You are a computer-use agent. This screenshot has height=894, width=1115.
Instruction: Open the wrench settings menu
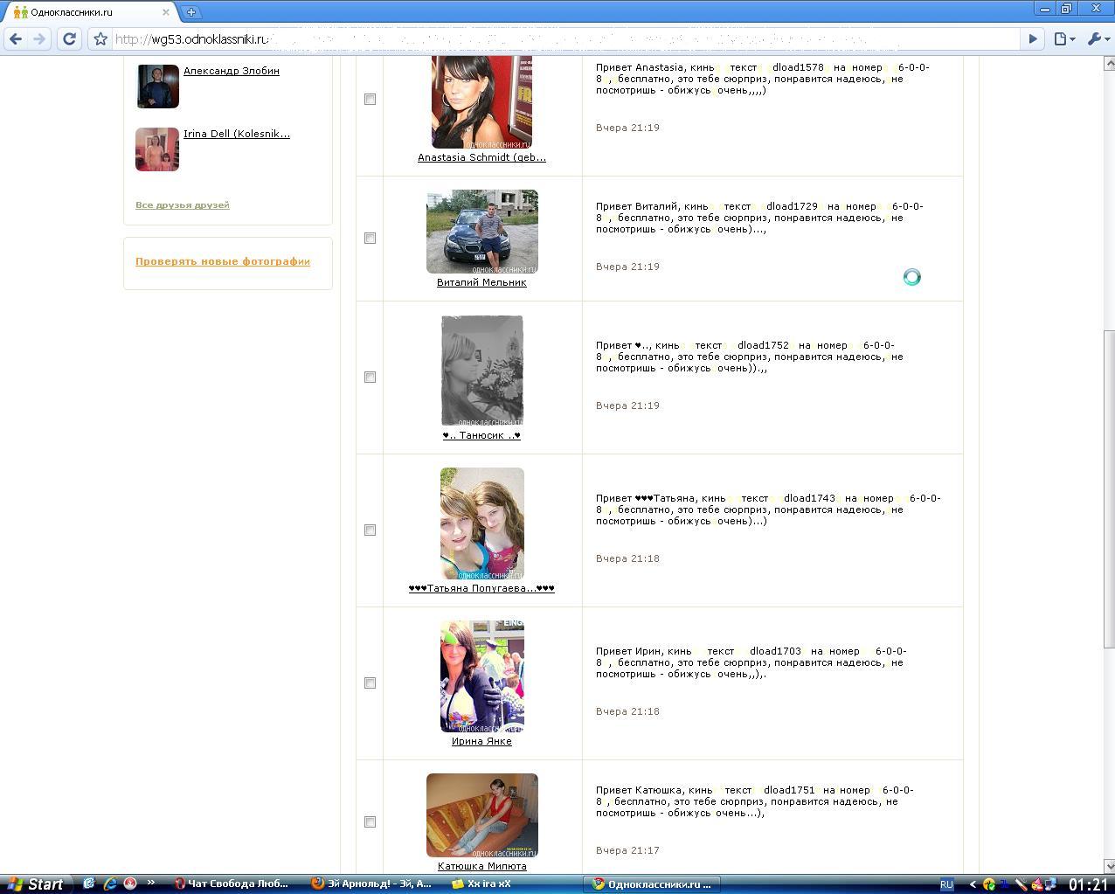point(1097,38)
